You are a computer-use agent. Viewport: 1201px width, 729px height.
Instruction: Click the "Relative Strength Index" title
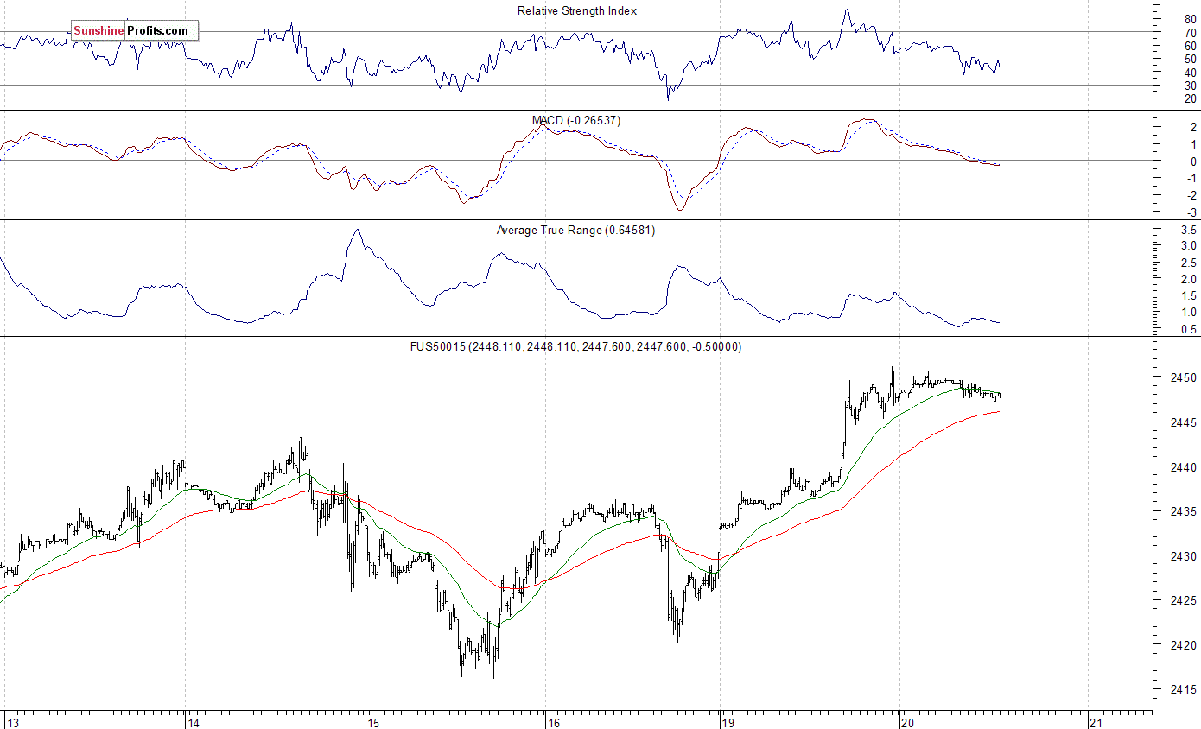577,11
